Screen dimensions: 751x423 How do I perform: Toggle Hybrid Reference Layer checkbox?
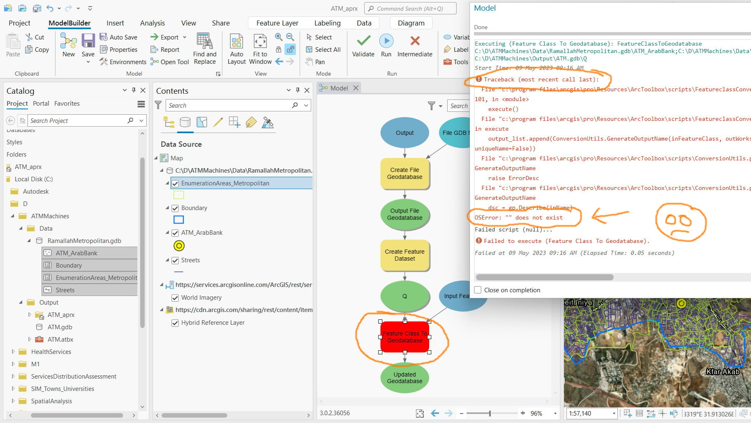(x=175, y=323)
